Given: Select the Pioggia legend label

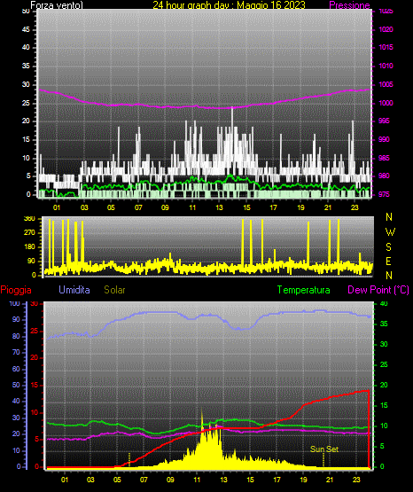Looking at the screenshot, I should (x=16, y=290).
